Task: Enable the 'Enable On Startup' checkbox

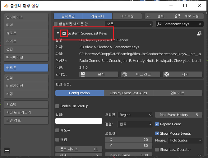Action: (x=57, y=106)
